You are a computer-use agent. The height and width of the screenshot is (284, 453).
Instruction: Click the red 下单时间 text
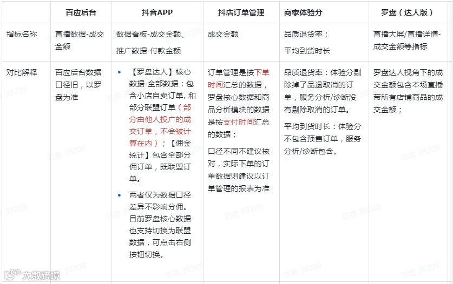coord(239,78)
